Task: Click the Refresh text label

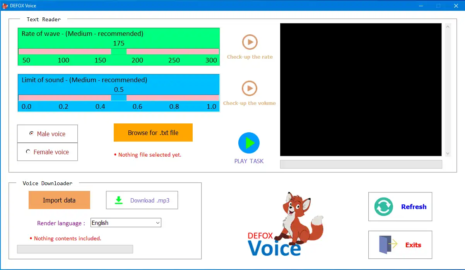Action: tap(414, 207)
